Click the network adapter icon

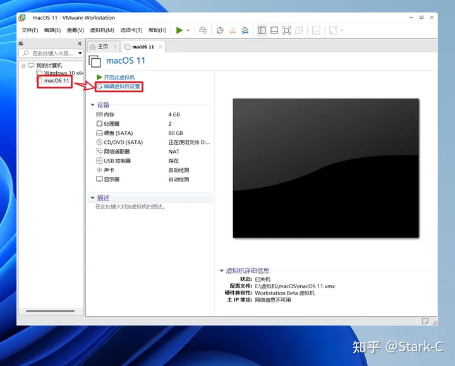click(x=99, y=151)
